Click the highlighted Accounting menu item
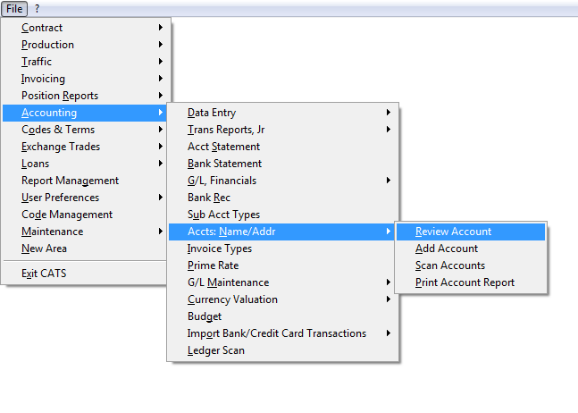This screenshot has height=413, width=578. 85,113
